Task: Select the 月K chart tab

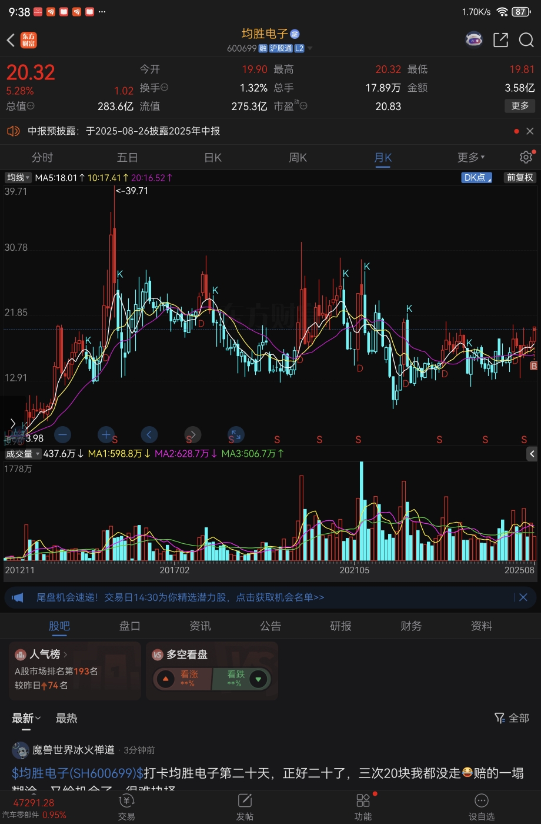Action: [383, 157]
